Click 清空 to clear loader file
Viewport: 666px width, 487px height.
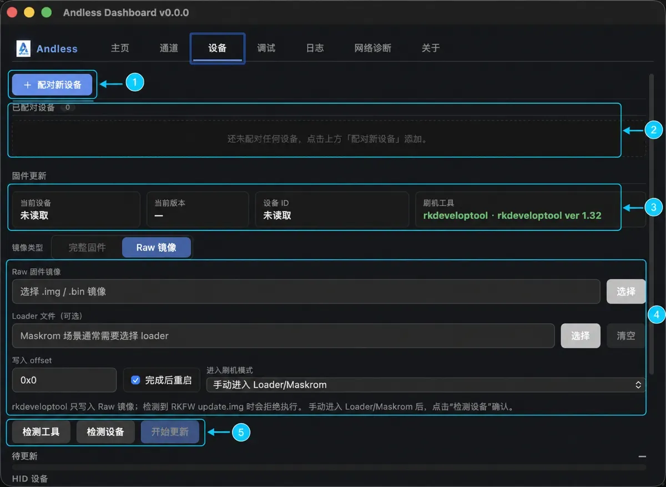coord(625,336)
